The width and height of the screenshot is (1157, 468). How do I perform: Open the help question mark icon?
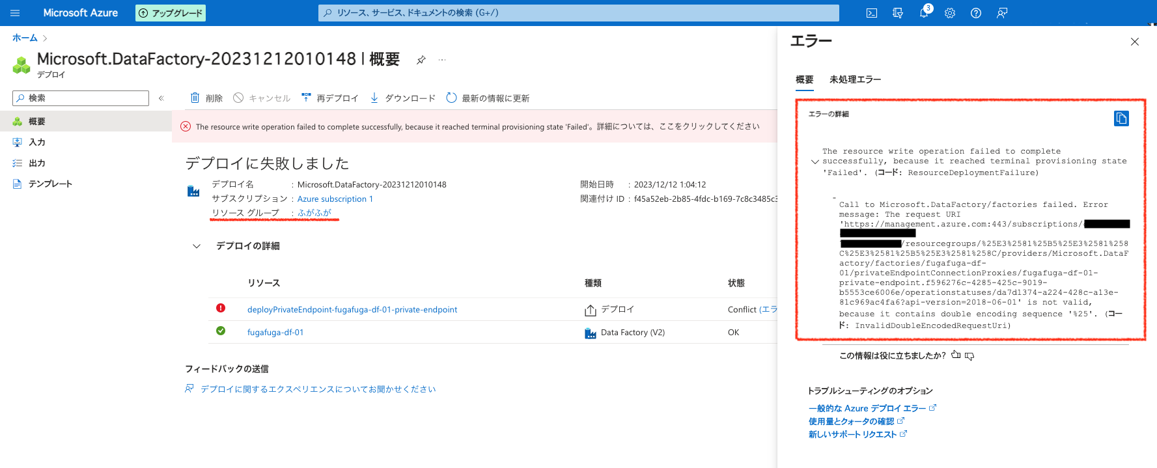(x=976, y=13)
